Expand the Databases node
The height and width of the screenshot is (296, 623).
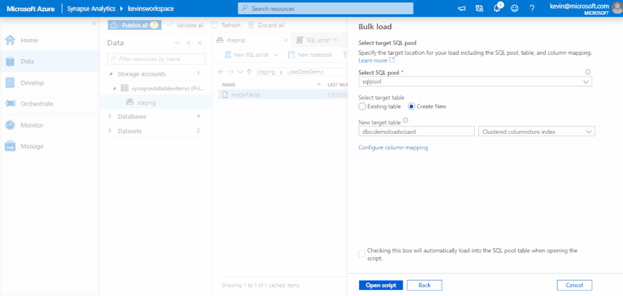click(x=110, y=116)
